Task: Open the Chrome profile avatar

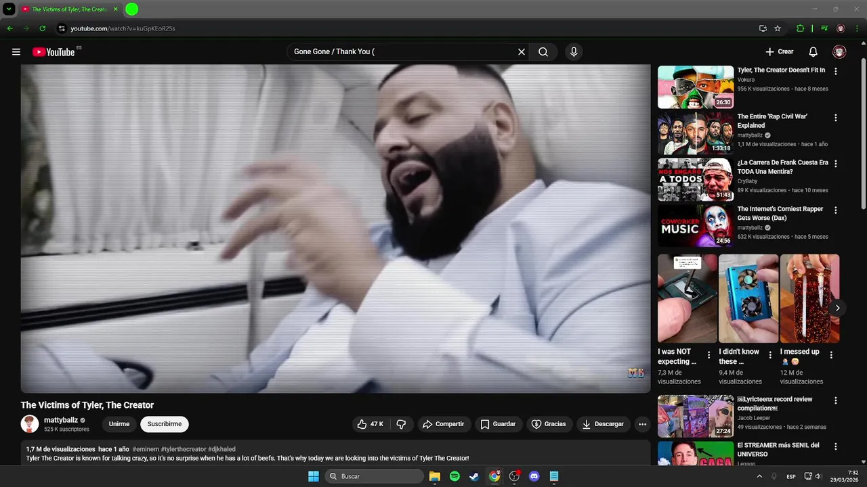Action: pyautogui.click(x=841, y=28)
